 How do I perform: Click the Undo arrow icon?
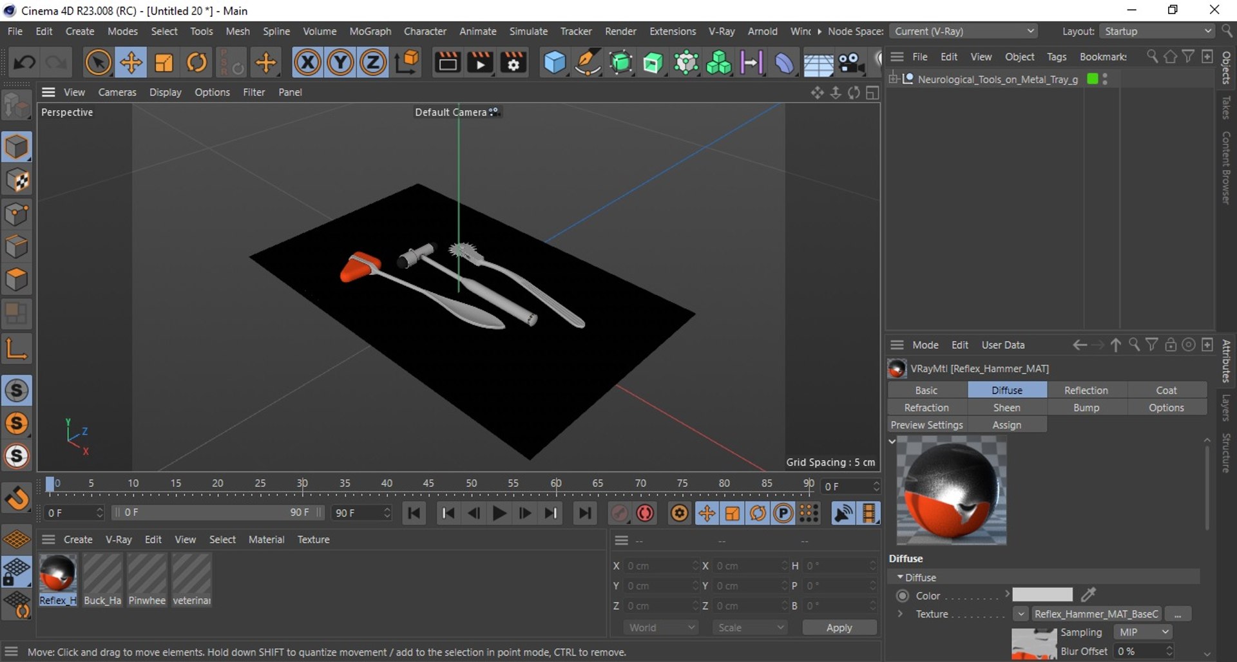[x=24, y=62]
